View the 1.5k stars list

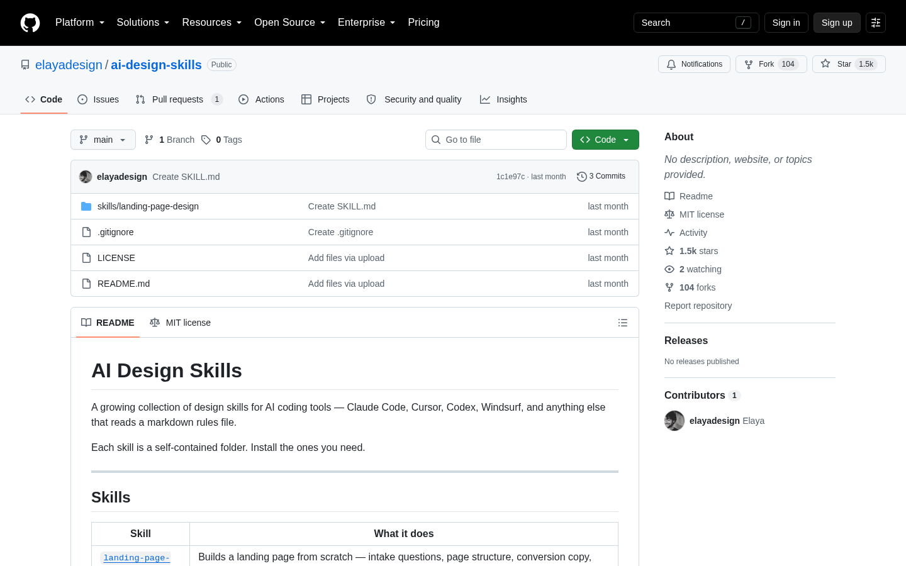pyautogui.click(x=691, y=251)
